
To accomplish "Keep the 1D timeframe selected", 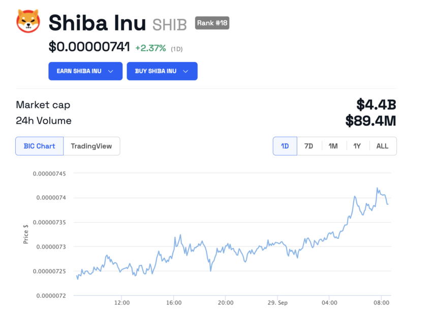I will click(x=285, y=146).
